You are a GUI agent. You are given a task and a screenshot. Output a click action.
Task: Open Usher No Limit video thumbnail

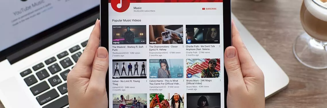click(129, 69)
